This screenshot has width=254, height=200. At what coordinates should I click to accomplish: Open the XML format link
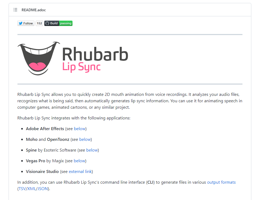pos(32,189)
